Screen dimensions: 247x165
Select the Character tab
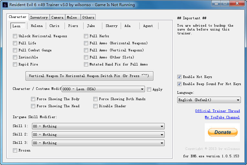point(18,17)
